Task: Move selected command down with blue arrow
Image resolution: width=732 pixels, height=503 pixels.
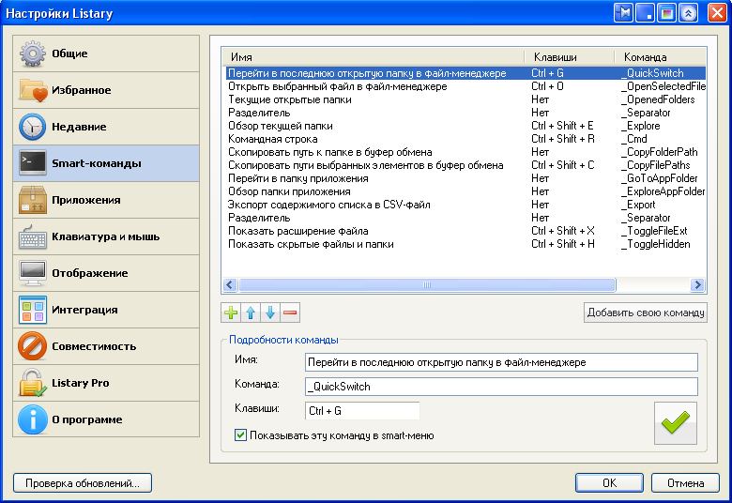Action: [270, 312]
